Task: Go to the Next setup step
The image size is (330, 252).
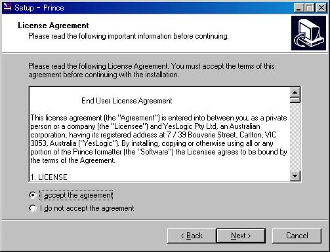Action: (241, 236)
